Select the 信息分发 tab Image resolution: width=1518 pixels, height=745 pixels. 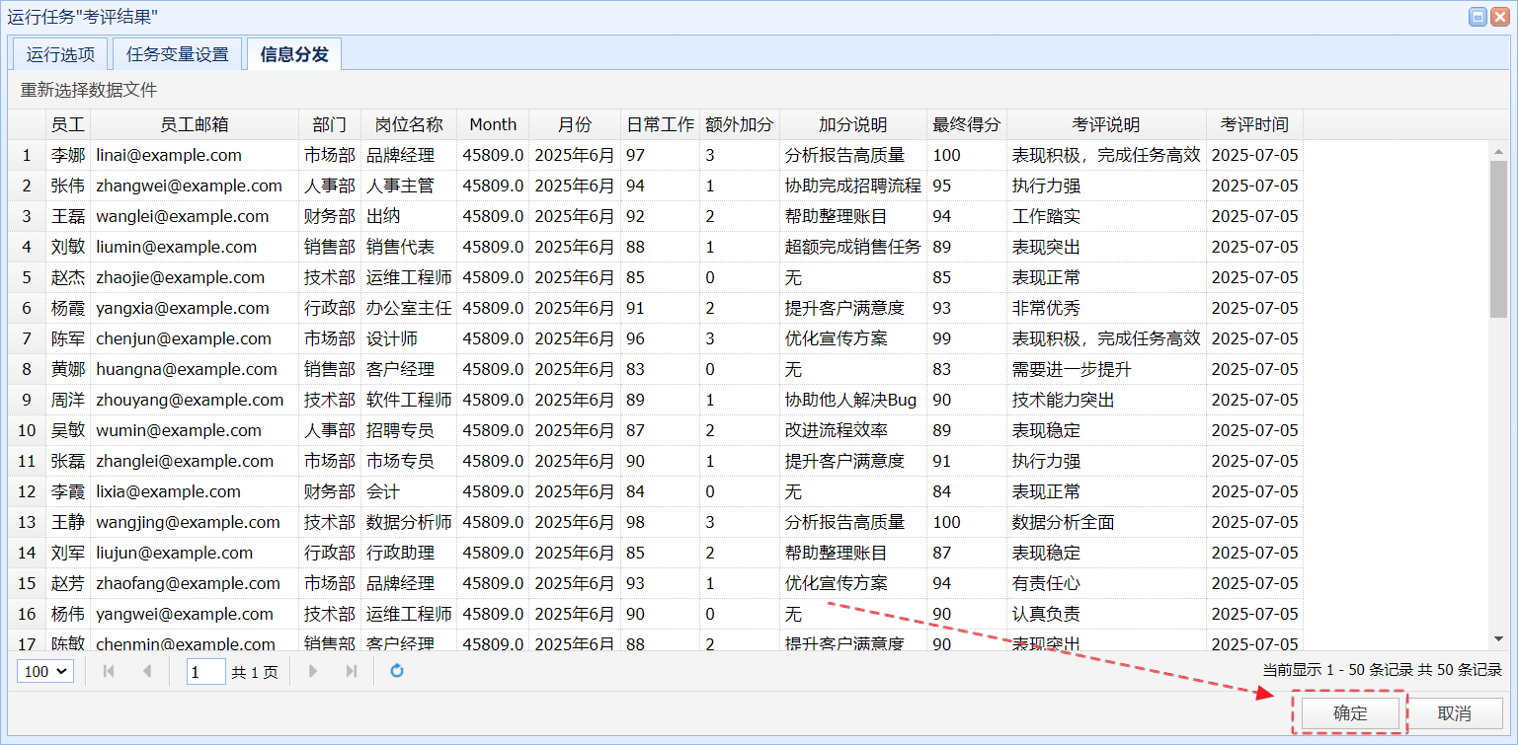(x=294, y=55)
